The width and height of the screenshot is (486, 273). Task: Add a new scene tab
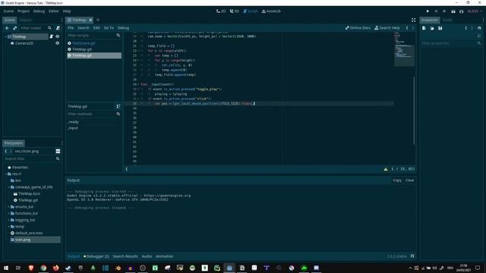click(x=98, y=20)
